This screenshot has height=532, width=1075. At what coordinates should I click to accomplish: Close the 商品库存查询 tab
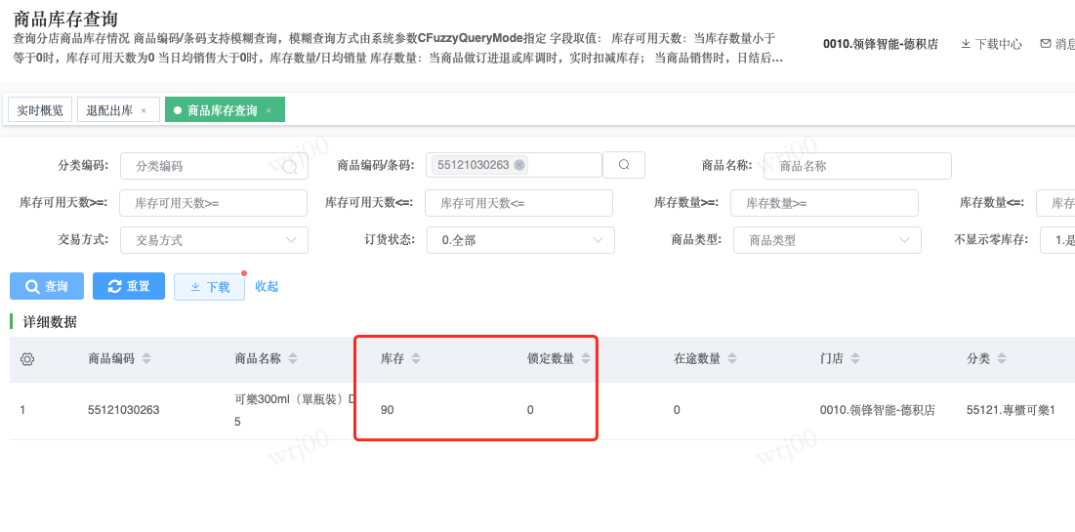point(269,110)
